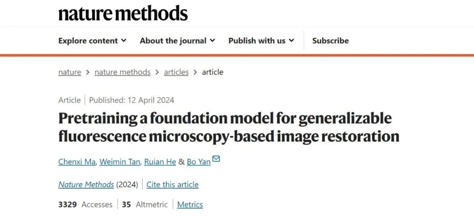
Task: Click the article title heading
Action: point(229,127)
